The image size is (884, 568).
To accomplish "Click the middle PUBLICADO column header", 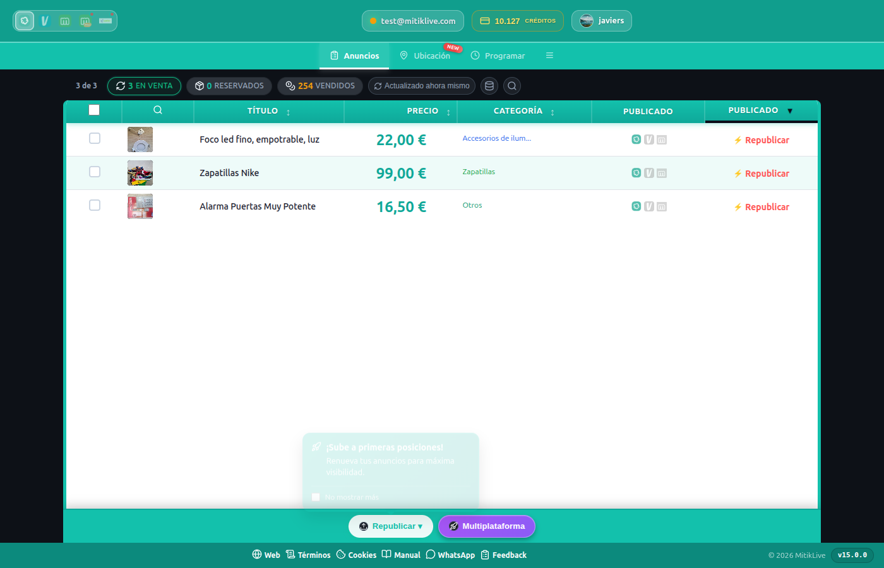I will pyautogui.click(x=648, y=112).
